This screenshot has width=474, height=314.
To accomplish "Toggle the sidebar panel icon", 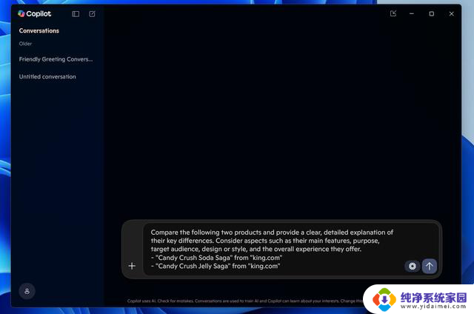I will (76, 14).
